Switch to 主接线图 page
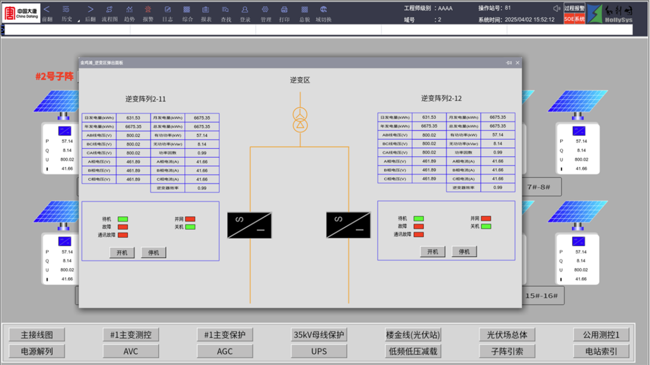This screenshot has height=365, width=650. click(37, 335)
